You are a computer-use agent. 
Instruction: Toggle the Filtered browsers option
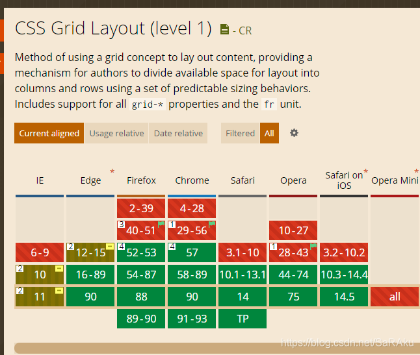tap(241, 133)
